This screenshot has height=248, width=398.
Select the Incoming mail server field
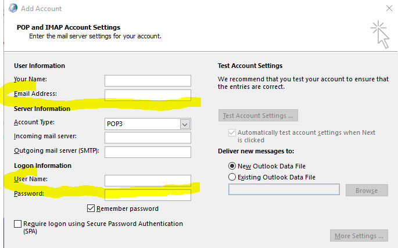pos(148,138)
